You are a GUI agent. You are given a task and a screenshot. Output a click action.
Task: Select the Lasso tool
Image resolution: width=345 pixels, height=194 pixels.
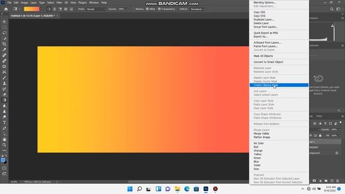pyautogui.click(x=4, y=33)
